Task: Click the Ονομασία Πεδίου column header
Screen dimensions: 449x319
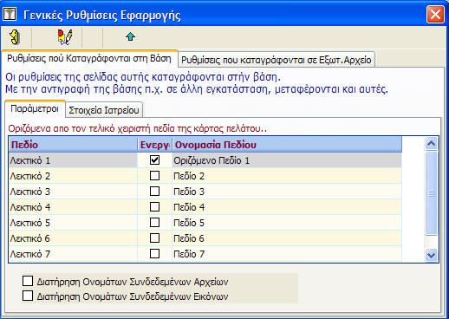Action: 287,145
